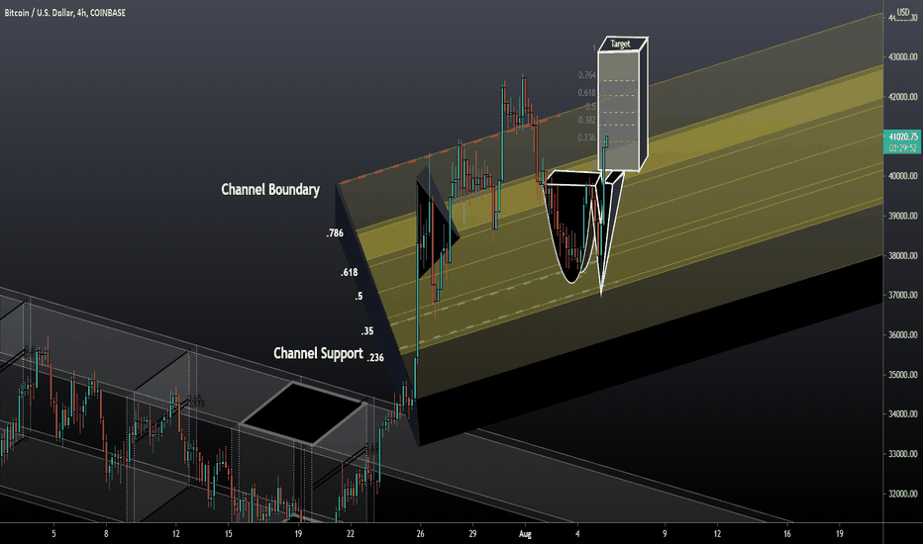Click the Aug month label on time axis
Image resolution: width=923 pixels, height=544 pixels.
[525, 534]
